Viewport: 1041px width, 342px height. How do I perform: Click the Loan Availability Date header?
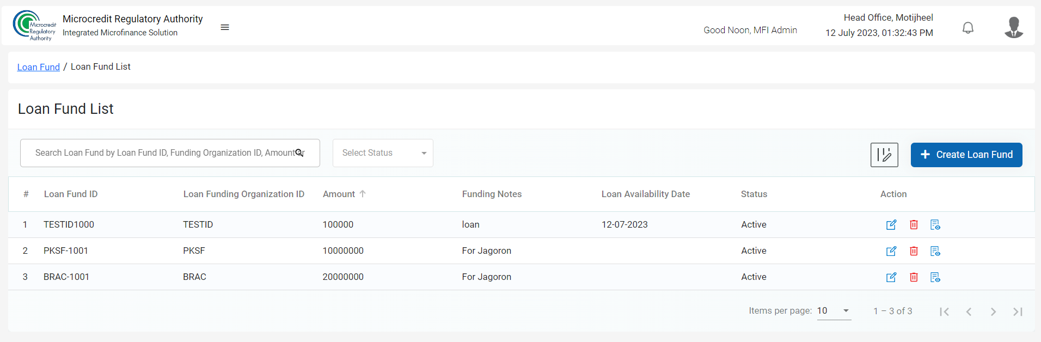coord(645,194)
